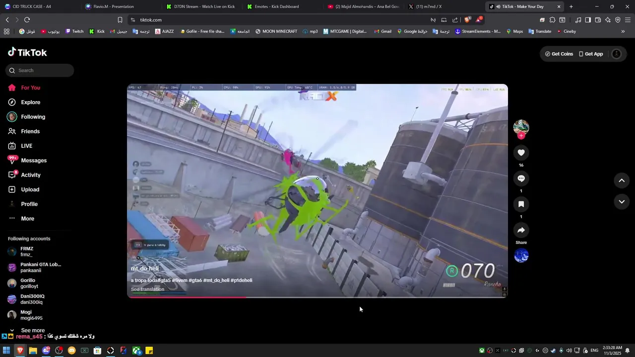The image size is (635, 357).
Task: Open Brave Rewards triangle icon
Action: (479, 20)
